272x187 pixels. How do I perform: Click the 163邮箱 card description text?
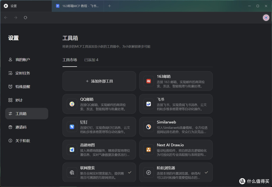pyautogui.click(x=181, y=84)
